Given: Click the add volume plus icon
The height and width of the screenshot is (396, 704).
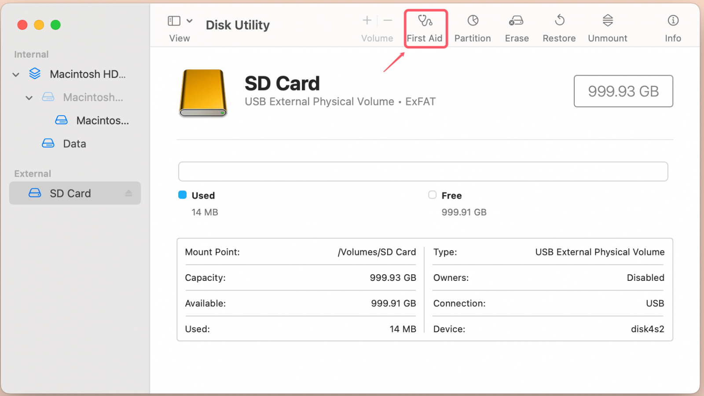Looking at the screenshot, I should pyautogui.click(x=367, y=20).
